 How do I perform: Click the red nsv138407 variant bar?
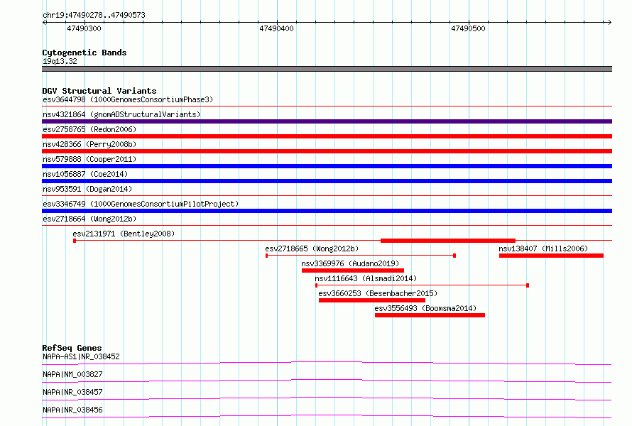(551, 256)
